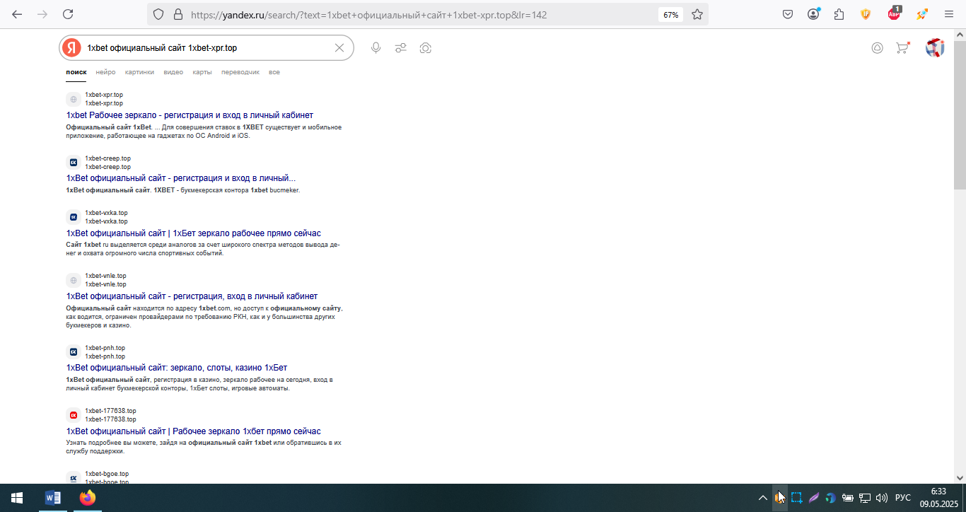Screen dimensions: 966x512
Task: Open 'Рабочее зеркало 1хбет прямо сейчас' result
Action: click(194, 431)
